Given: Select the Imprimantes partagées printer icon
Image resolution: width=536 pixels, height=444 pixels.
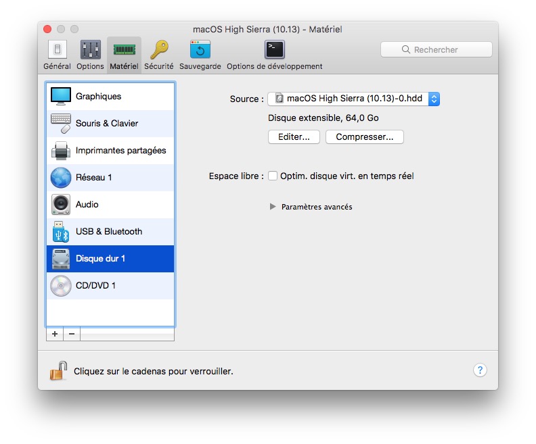Looking at the screenshot, I should pos(61,151).
